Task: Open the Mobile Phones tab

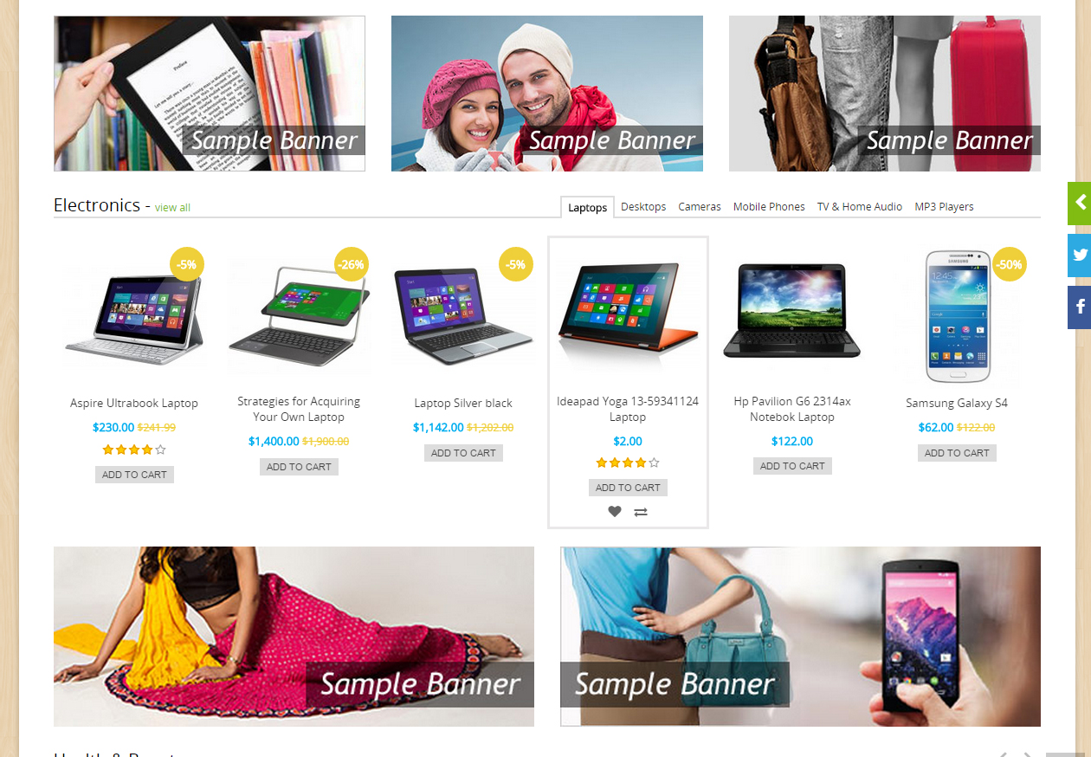Action: (x=769, y=207)
